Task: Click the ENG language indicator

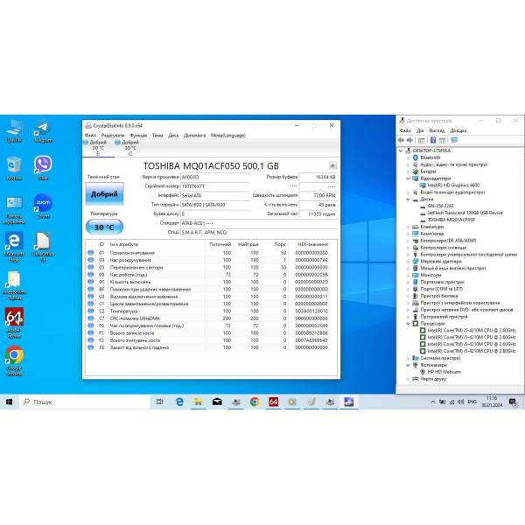Action: (472, 402)
